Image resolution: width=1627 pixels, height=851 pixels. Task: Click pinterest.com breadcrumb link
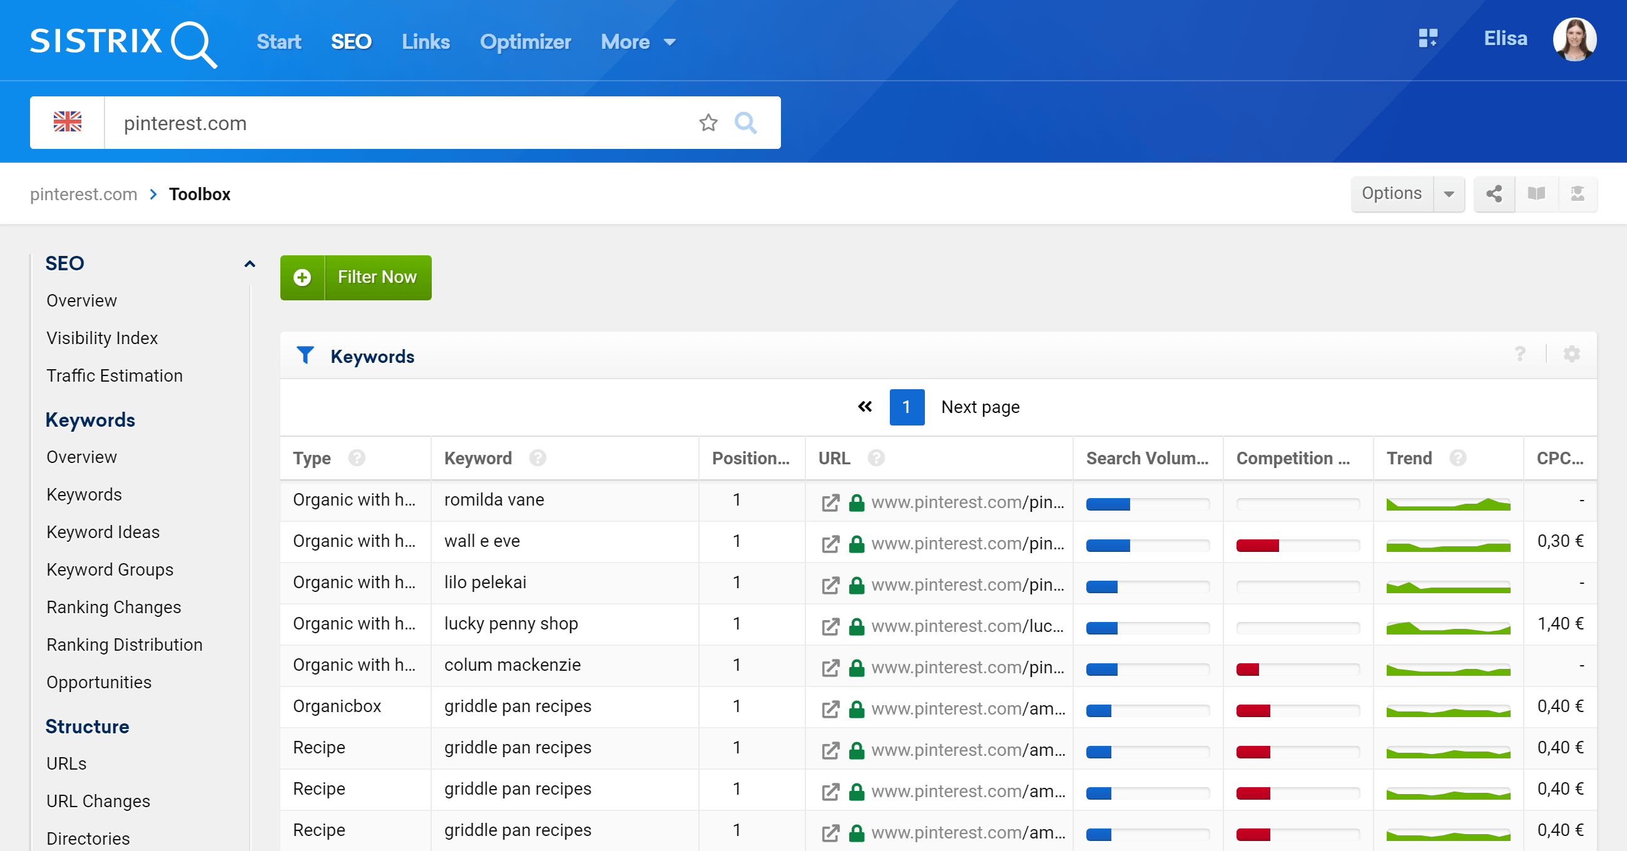(x=83, y=194)
